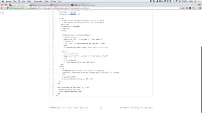Open the Security footer link
Image resolution: width=202 pixels, height=113 pixels.
[x=76, y=108]
